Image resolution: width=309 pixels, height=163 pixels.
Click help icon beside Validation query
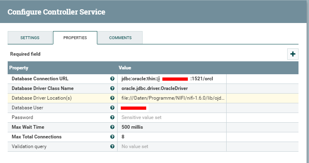112,146
